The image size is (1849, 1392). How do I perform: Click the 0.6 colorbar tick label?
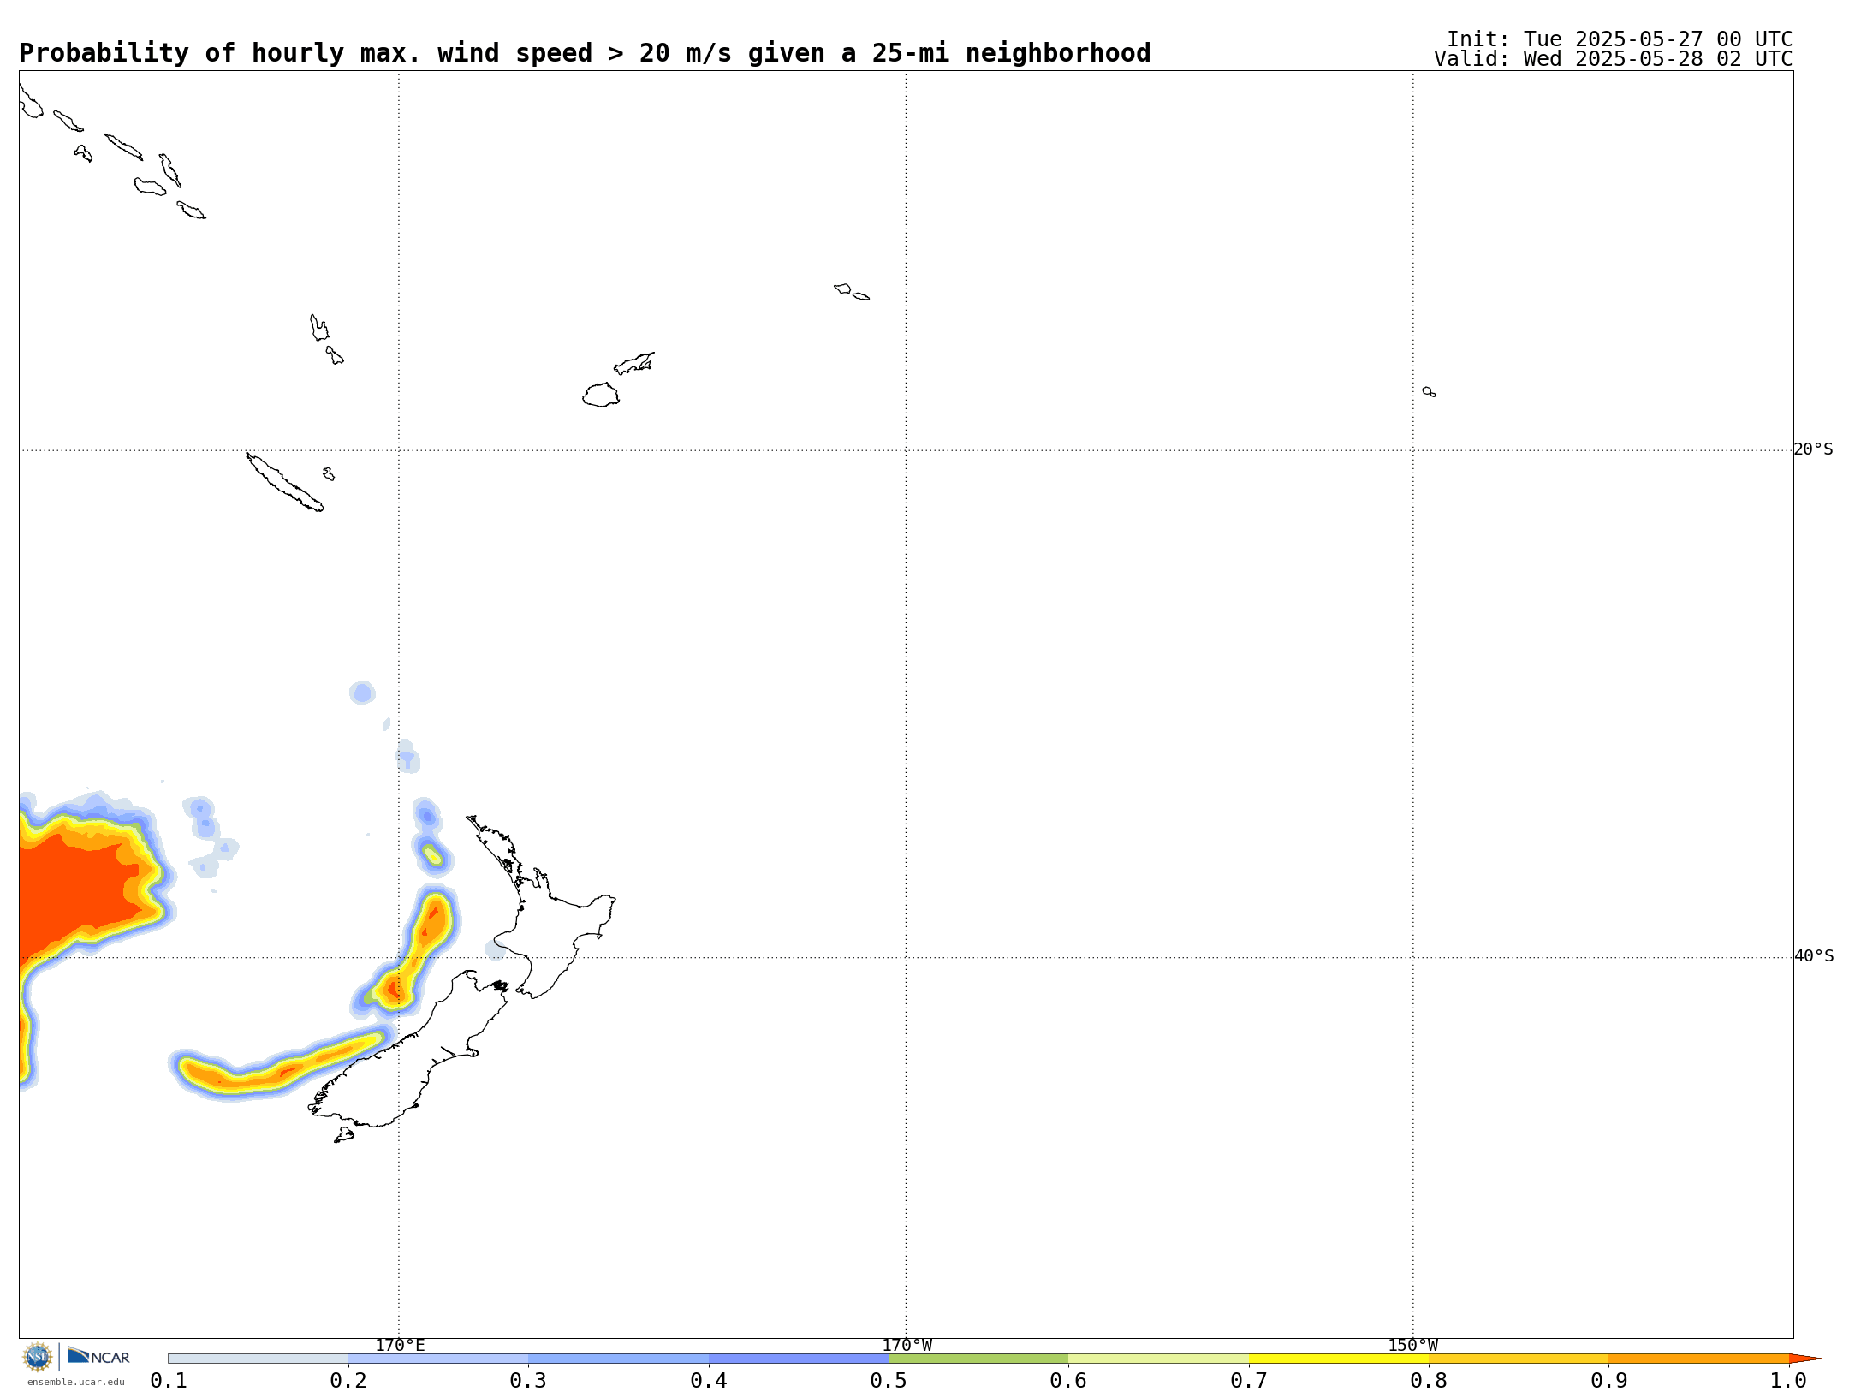1068,1381
